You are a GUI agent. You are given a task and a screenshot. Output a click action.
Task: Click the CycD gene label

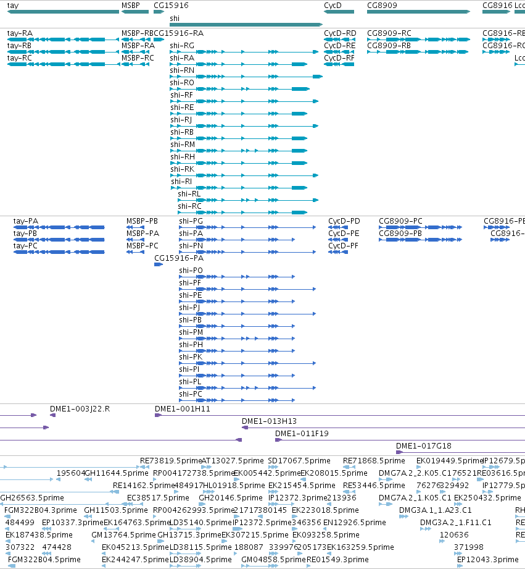pyautogui.click(x=333, y=6)
